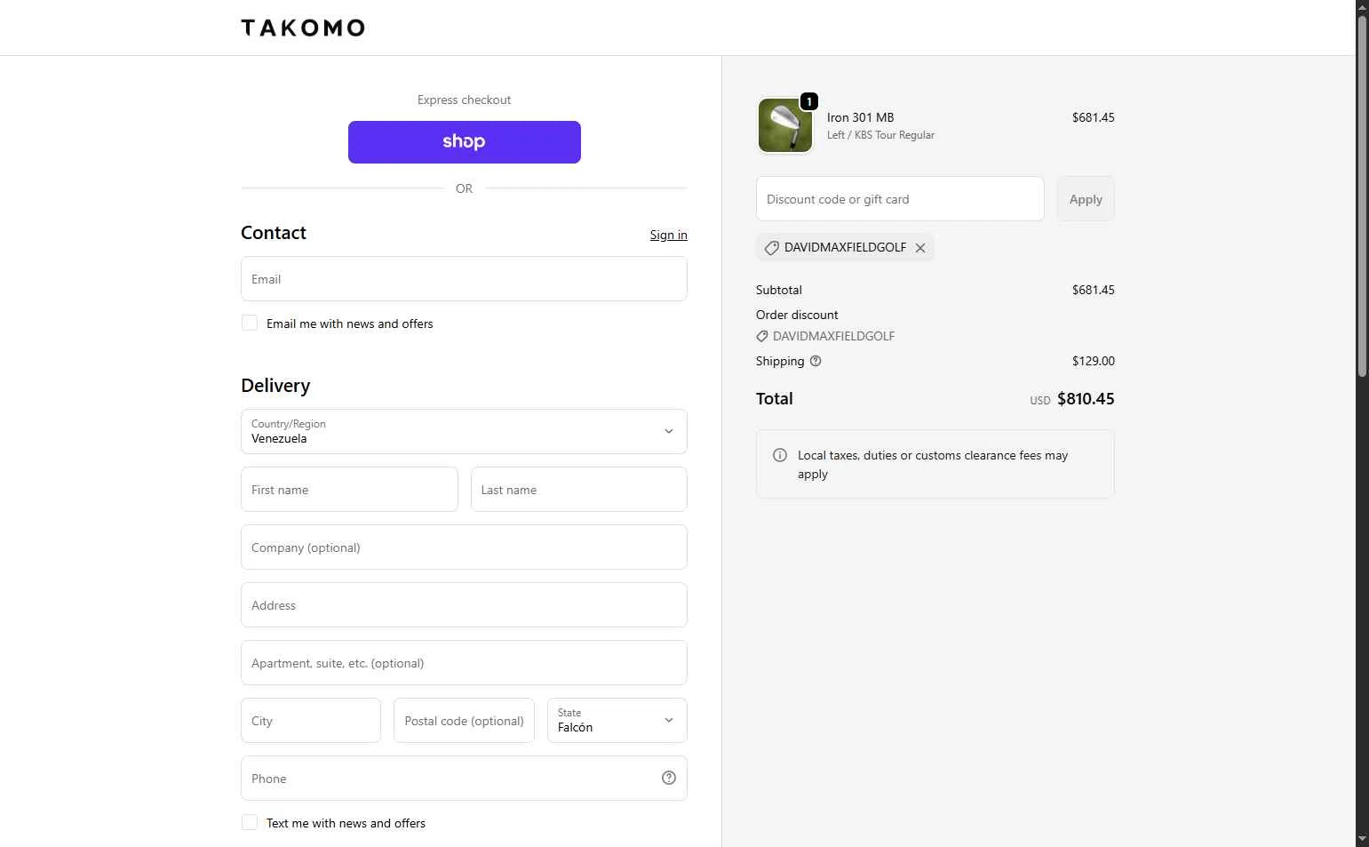Enable Text me with news and offers
This screenshot has height=847, width=1369.
250,822
